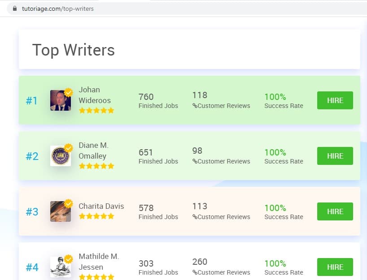
Task: Open Johan Wideroos profile photo
Action: [x=61, y=100]
